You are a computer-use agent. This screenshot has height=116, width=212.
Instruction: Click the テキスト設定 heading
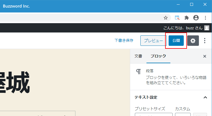[146, 97]
